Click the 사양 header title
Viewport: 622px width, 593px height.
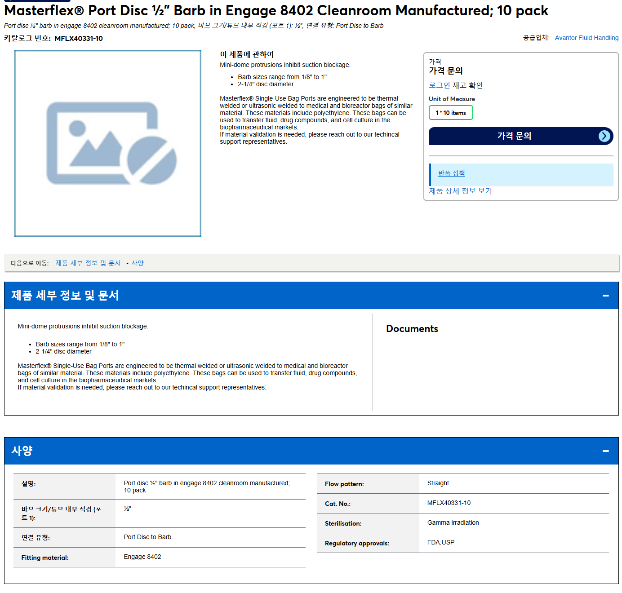pyautogui.click(x=22, y=451)
